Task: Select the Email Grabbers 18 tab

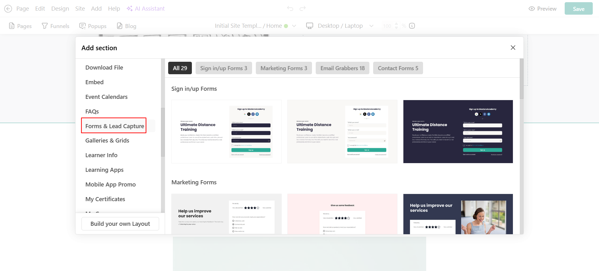Action: tap(343, 68)
